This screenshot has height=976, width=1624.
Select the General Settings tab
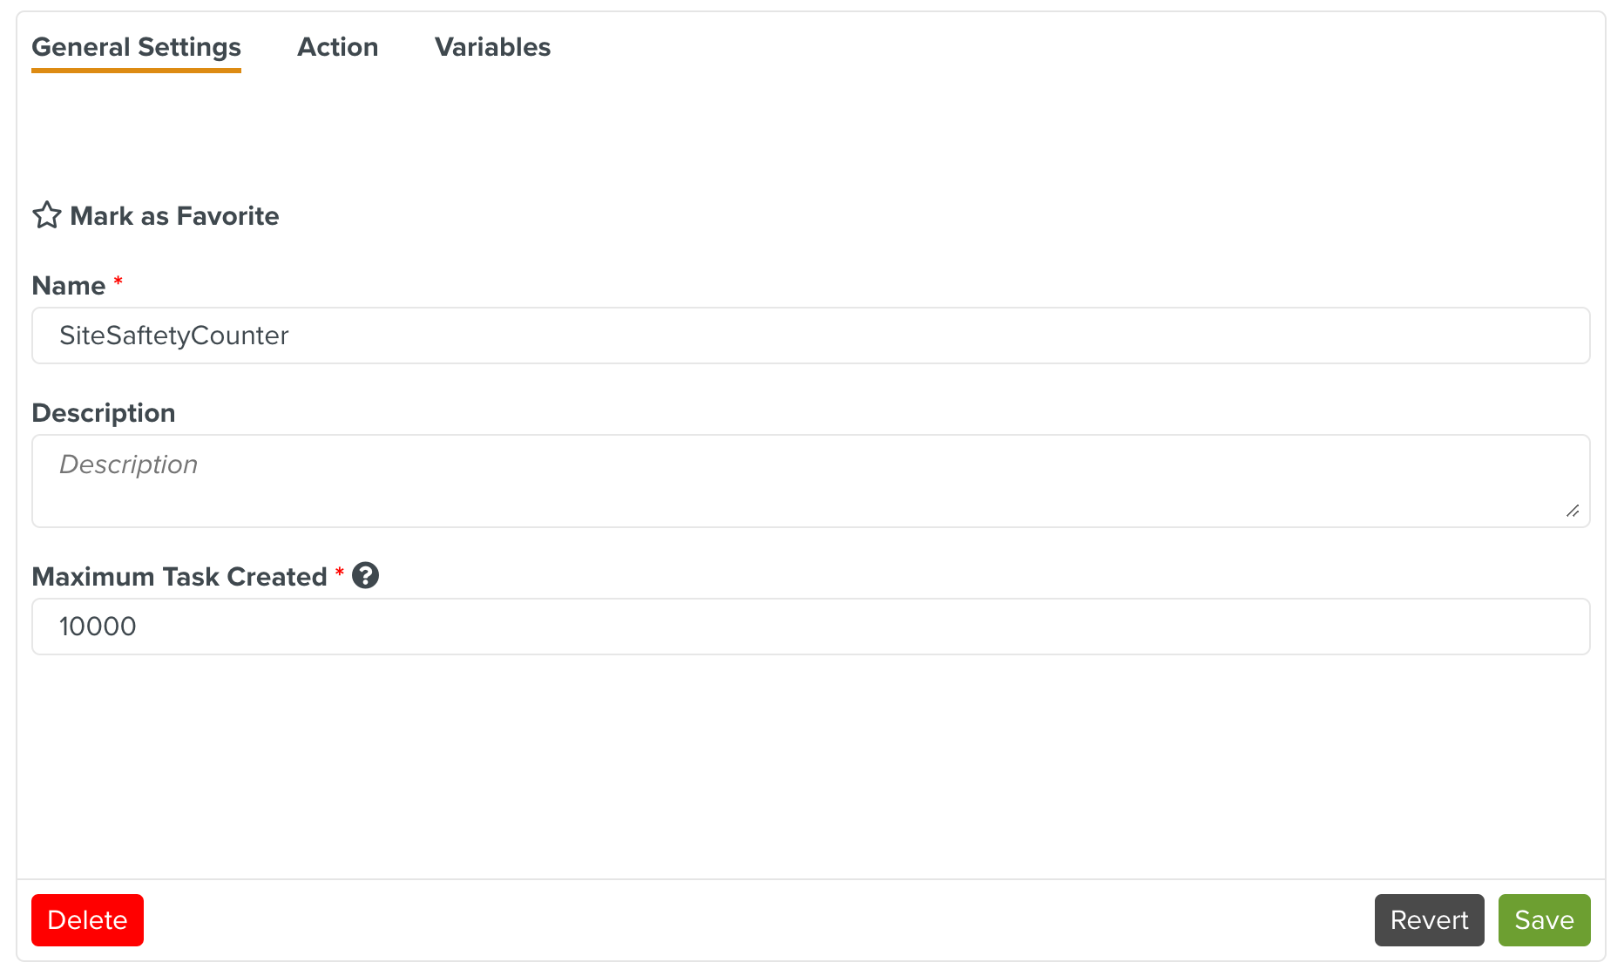(x=136, y=47)
